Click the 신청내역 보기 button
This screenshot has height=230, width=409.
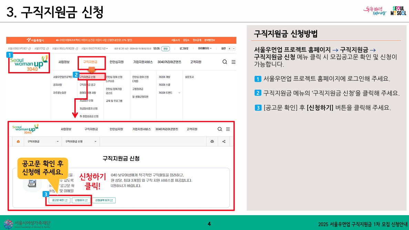pyautogui.click(x=104, y=200)
